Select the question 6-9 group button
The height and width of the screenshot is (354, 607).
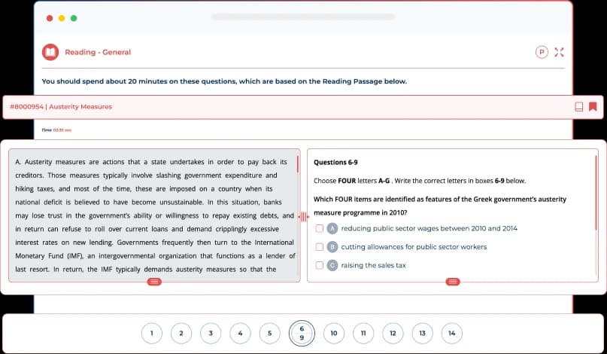301,333
